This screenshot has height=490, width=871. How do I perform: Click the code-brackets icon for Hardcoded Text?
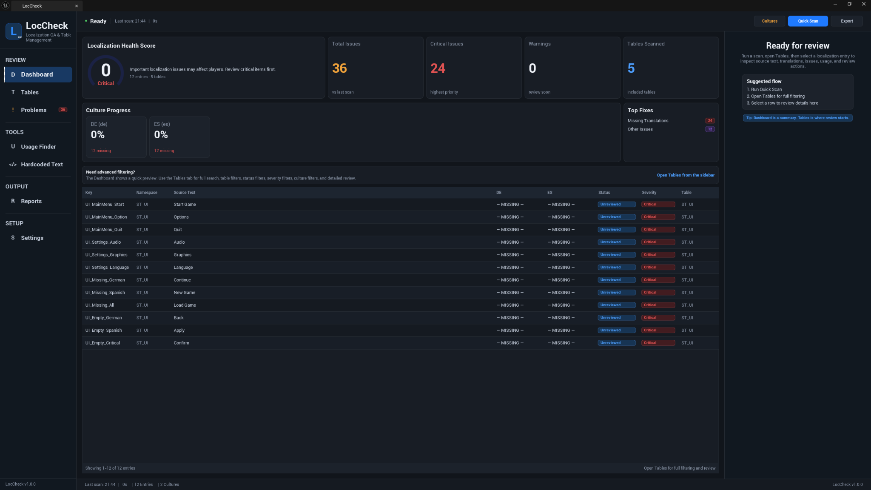click(13, 165)
